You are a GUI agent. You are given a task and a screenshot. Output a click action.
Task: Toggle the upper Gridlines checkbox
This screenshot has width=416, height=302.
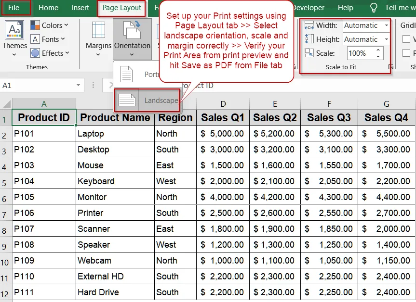(x=406, y=39)
